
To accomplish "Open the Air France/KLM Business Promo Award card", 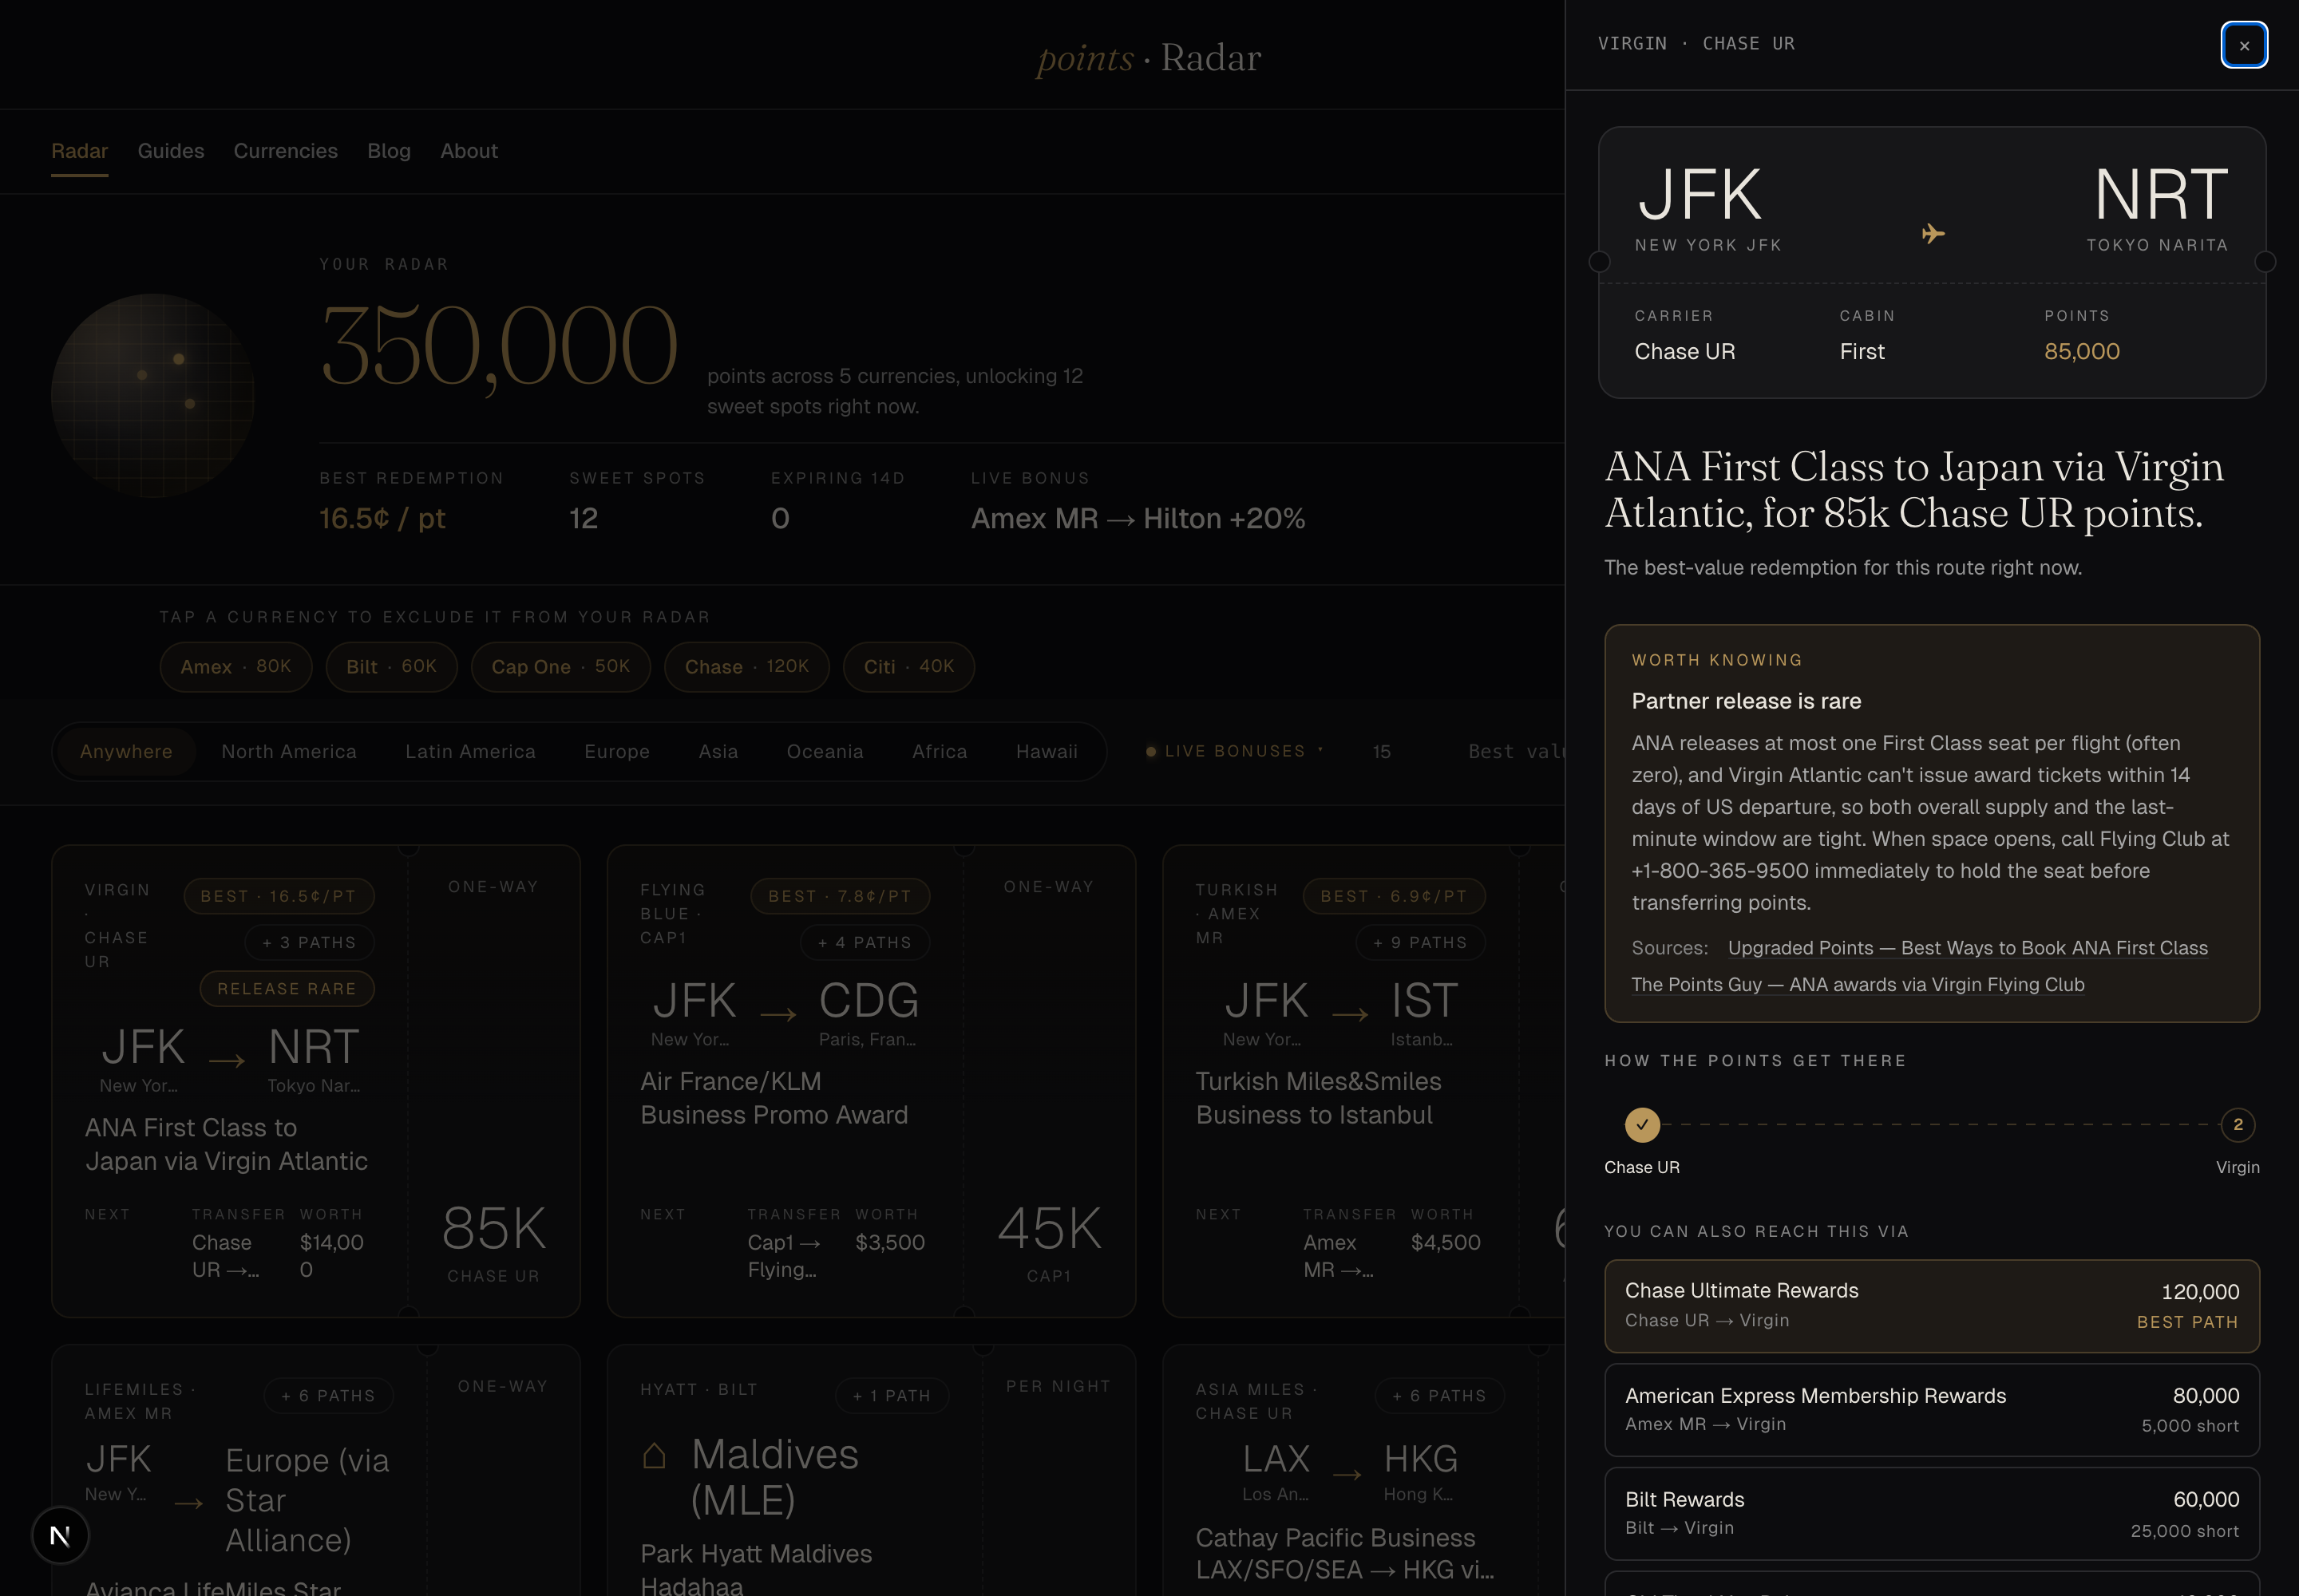I will coord(872,1081).
